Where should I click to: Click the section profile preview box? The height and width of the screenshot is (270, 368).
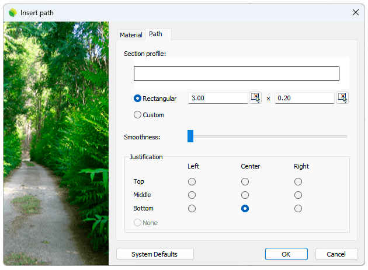(x=236, y=73)
